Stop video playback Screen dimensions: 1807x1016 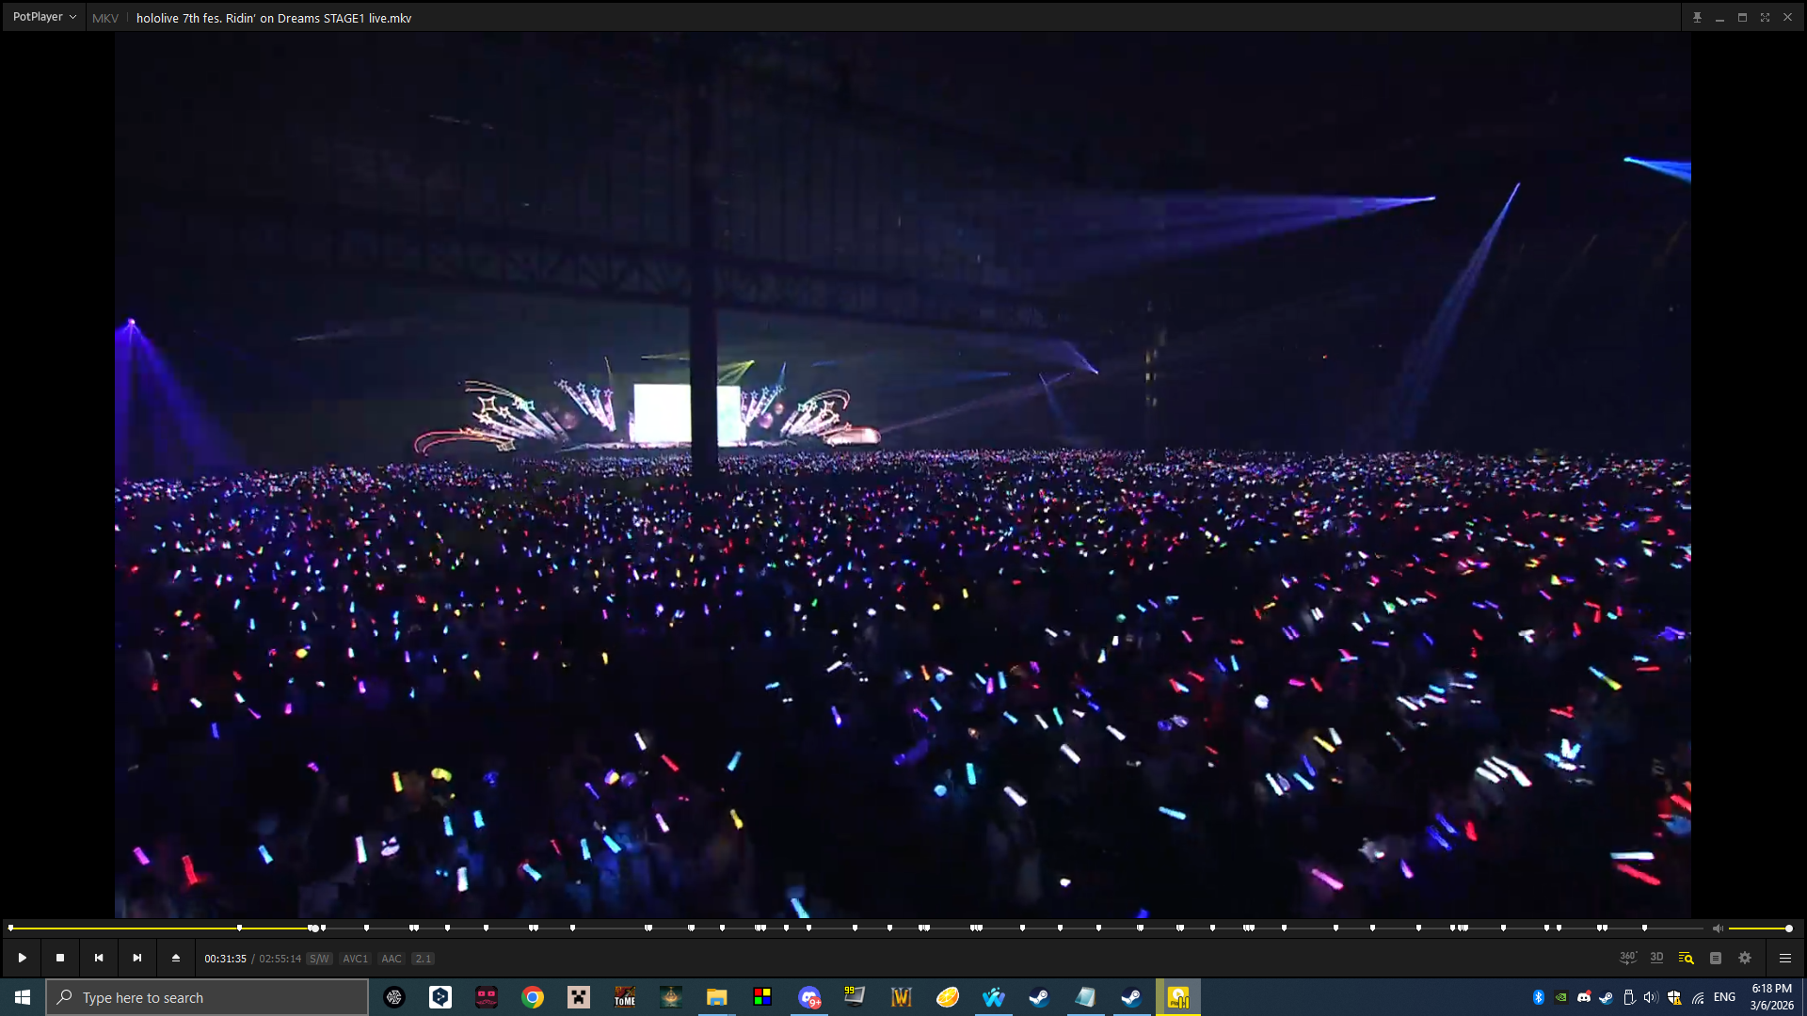point(60,958)
